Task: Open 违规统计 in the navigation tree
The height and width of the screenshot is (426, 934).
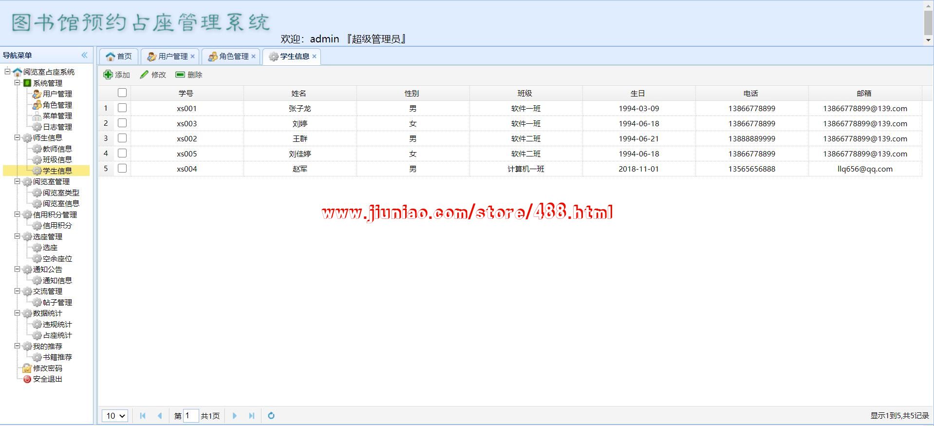Action: pyautogui.click(x=57, y=324)
